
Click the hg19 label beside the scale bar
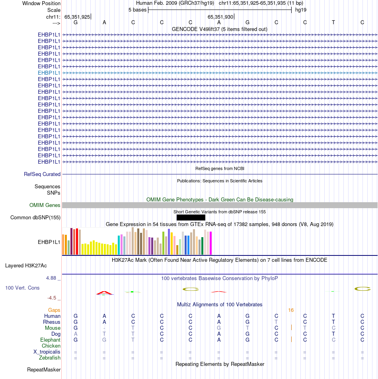(301, 10)
